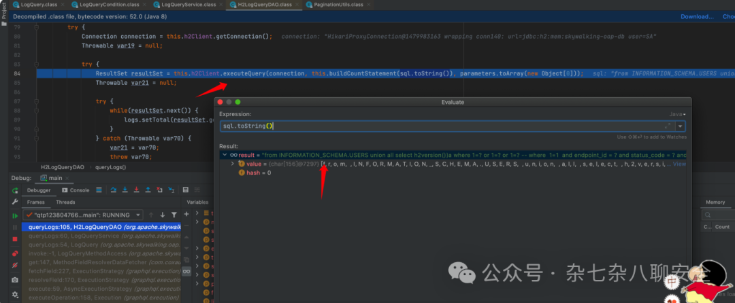Screen dimensions: 735x303
Task: Click the Step Into icon
Action: click(x=125, y=190)
